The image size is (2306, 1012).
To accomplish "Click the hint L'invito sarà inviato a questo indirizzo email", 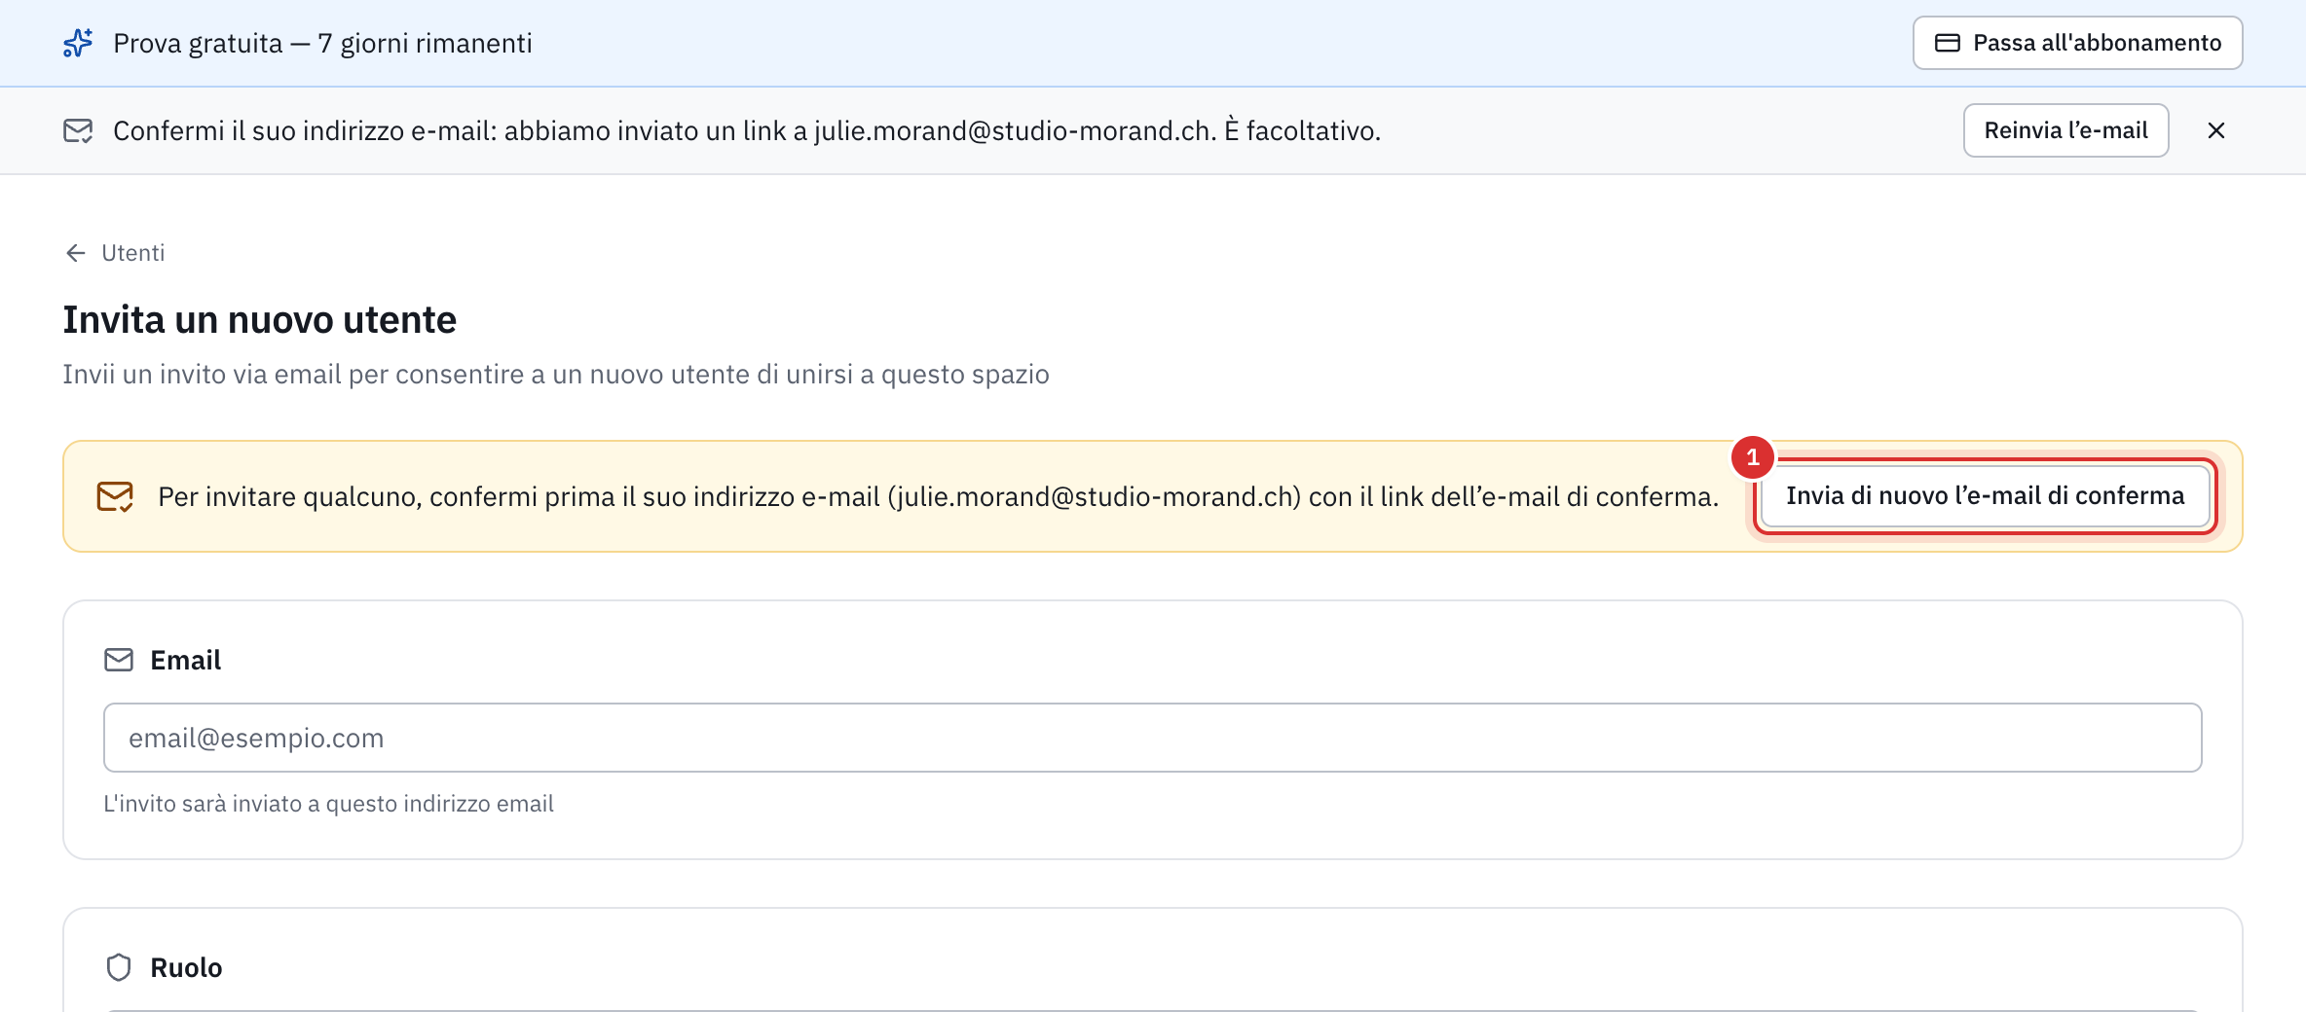I will coord(328,804).
